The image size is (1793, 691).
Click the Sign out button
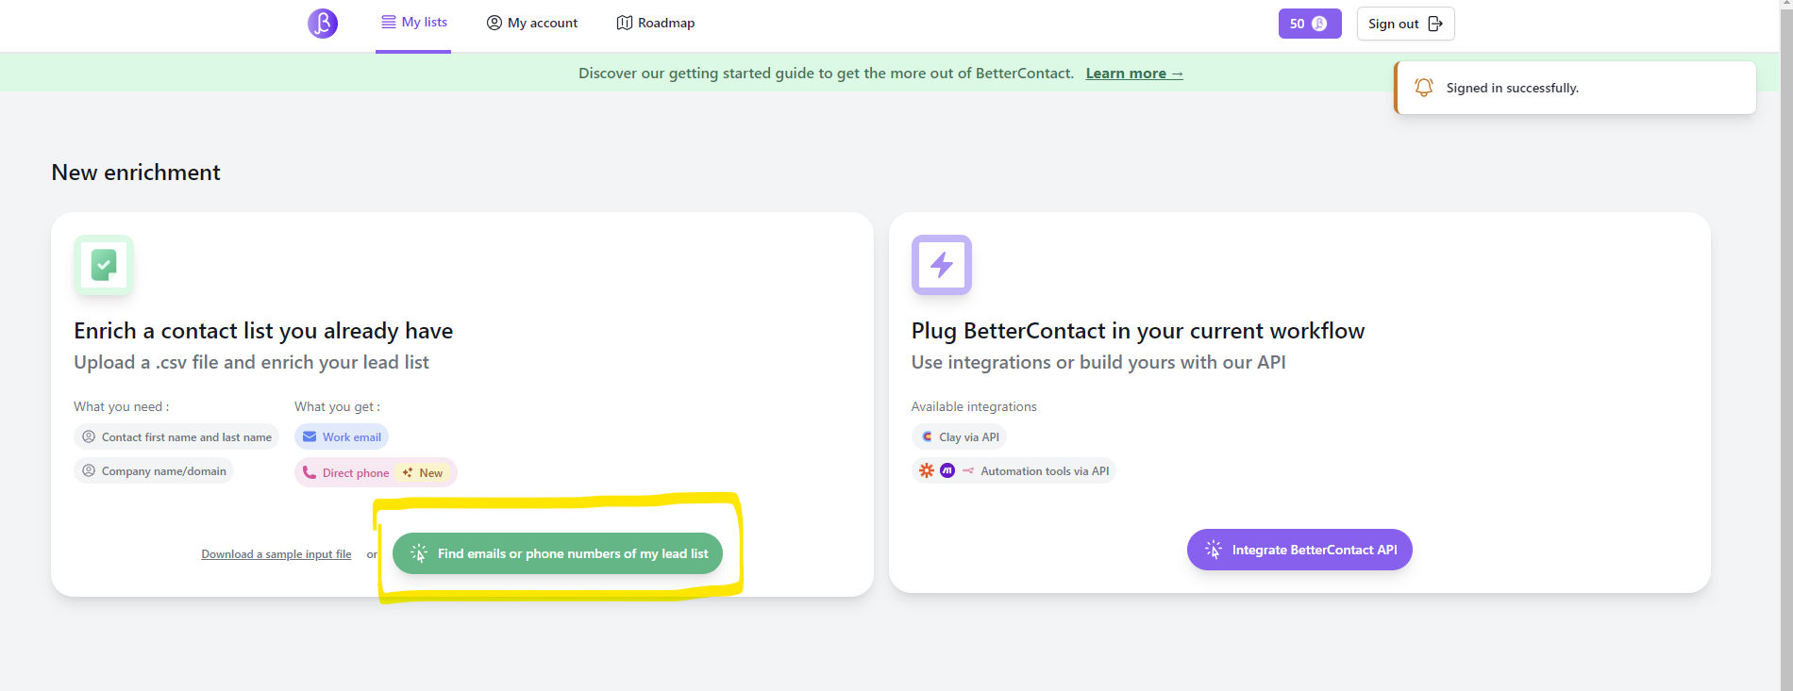point(1405,24)
